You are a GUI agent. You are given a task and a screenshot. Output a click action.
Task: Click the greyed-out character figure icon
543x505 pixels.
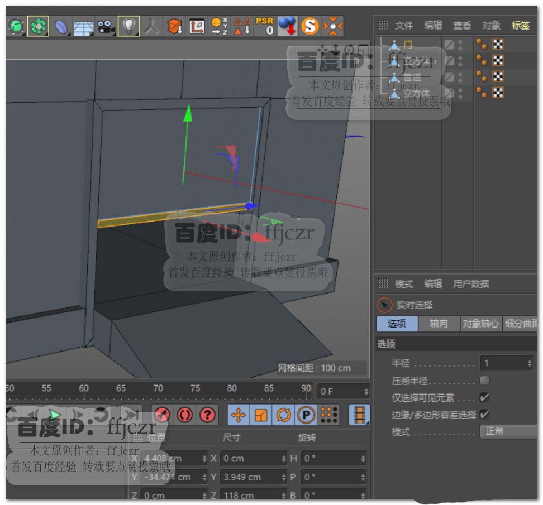point(151,27)
